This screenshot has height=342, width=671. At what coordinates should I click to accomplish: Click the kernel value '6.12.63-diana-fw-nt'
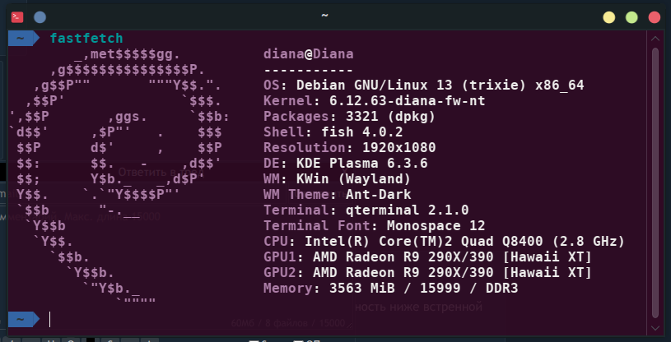408,101
